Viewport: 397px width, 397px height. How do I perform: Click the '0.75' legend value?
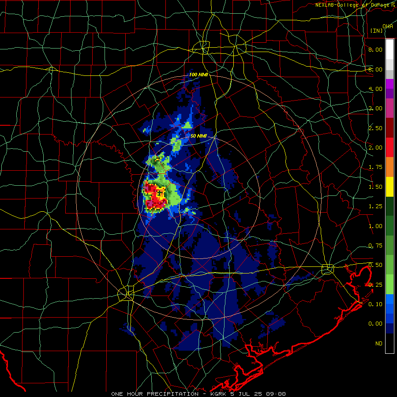tap(375, 246)
